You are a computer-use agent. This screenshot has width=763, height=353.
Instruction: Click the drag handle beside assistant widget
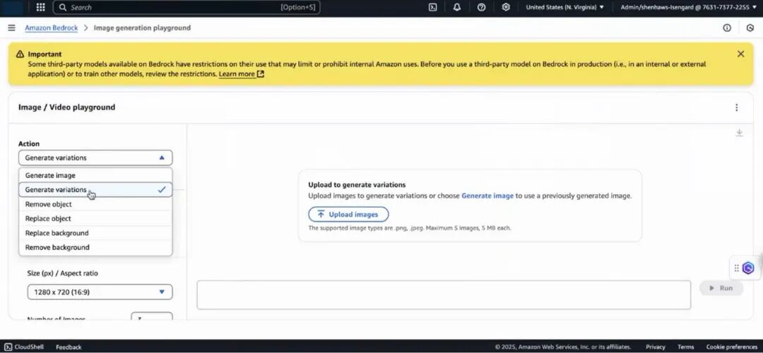pyautogui.click(x=737, y=268)
